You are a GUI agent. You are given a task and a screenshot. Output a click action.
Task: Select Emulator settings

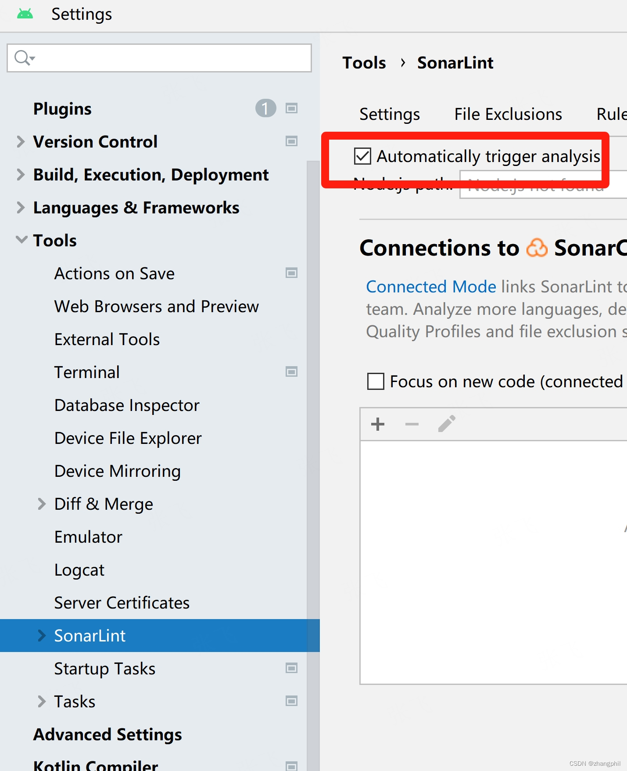pyautogui.click(x=88, y=537)
